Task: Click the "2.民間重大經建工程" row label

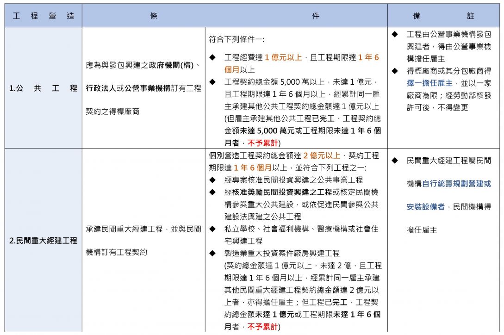Action: [x=43, y=241]
